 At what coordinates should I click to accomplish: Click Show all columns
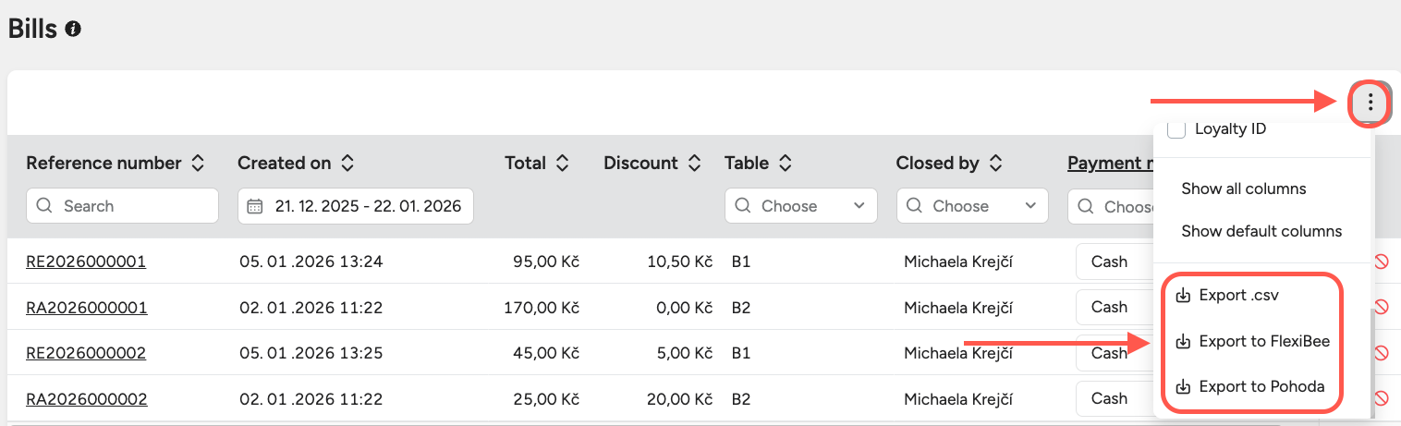pos(1243,189)
